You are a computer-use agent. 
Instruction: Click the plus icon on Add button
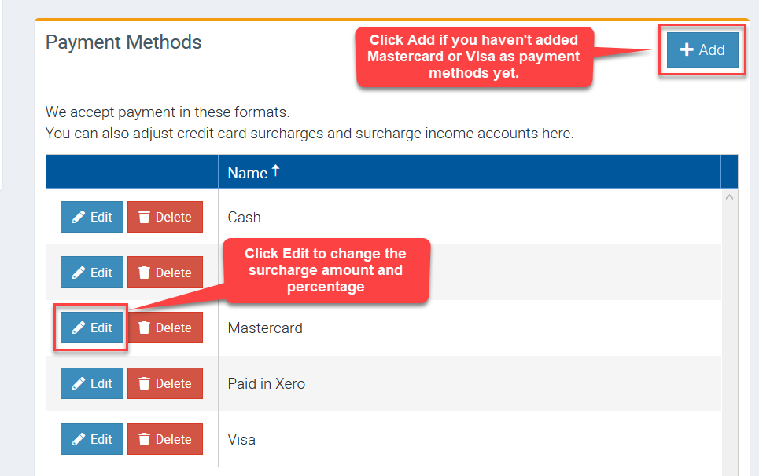pyautogui.click(x=687, y=50)
